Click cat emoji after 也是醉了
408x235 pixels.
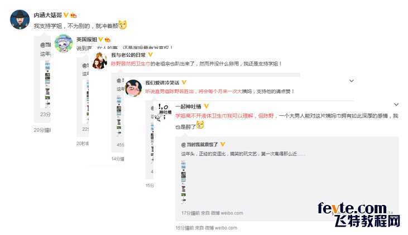tap(200, 125)
